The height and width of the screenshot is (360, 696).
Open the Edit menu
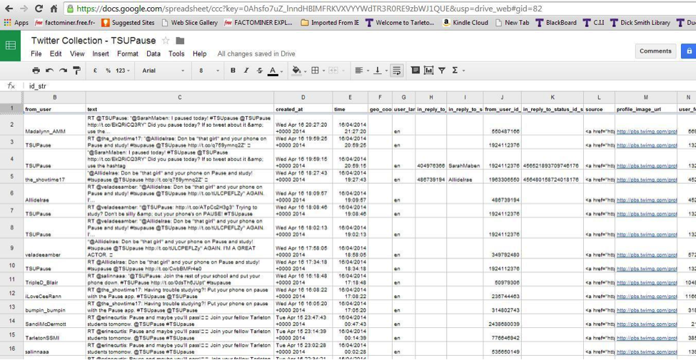tap(56, 53)
